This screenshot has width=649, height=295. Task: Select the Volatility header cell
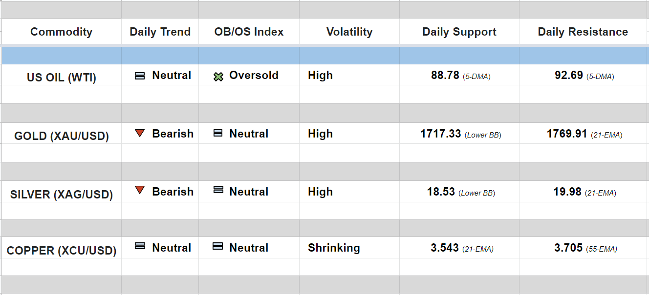349,32
